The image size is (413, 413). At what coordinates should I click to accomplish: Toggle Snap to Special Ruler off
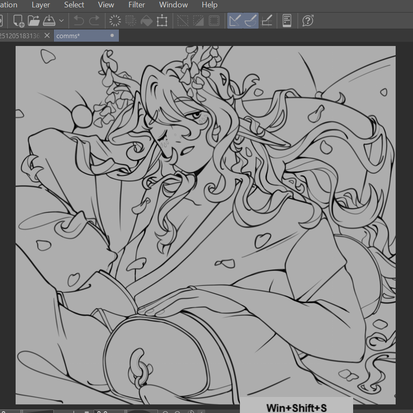[x=251, y=20]
